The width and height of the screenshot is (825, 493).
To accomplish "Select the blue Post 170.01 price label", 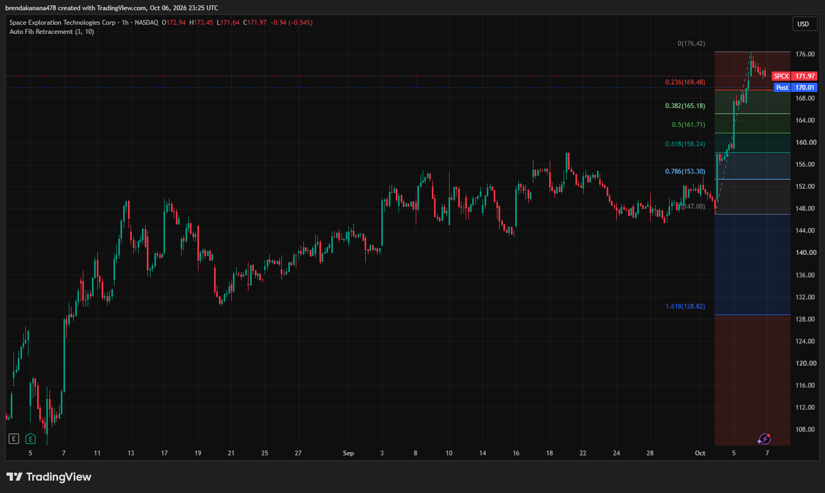I will click(796, 88).
